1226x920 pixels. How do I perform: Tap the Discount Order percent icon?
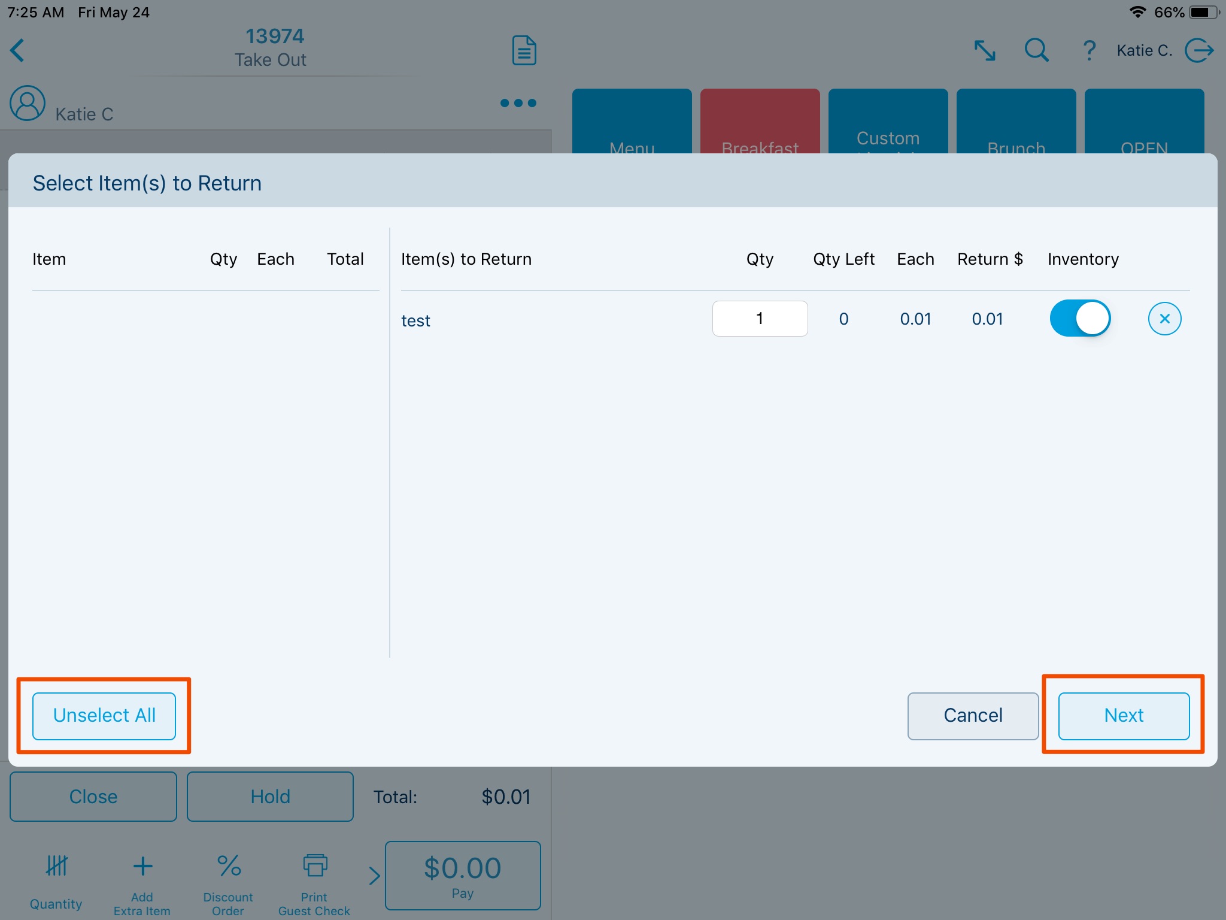229,866
